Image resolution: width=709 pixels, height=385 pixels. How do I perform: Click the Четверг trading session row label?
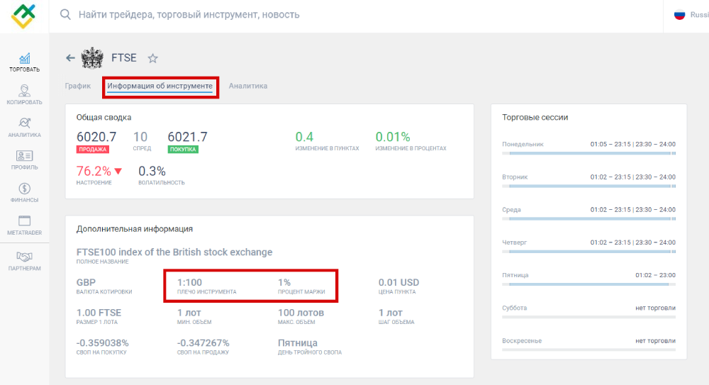click(514, 242)
